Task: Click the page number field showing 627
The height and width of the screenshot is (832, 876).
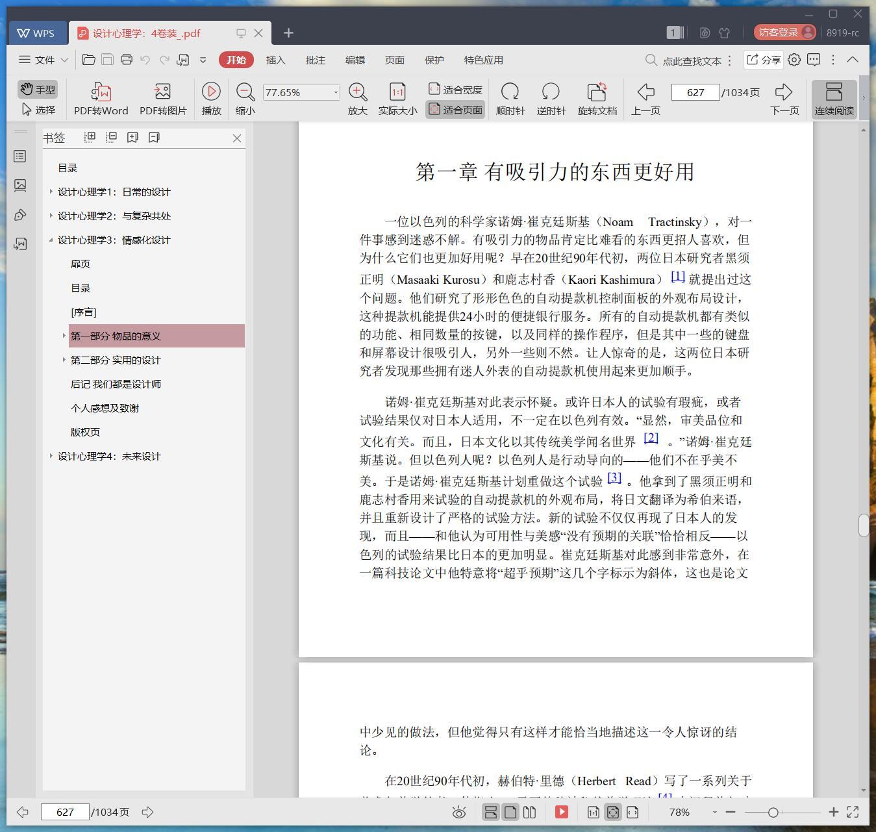Action: (x=695, y=92)
